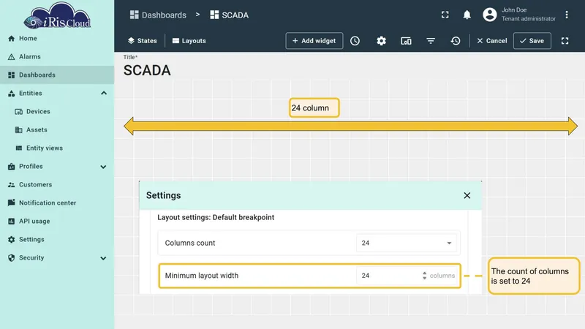Close the Settings dialog
Viewport: 585px width, 329px height.
pos(467,195)
